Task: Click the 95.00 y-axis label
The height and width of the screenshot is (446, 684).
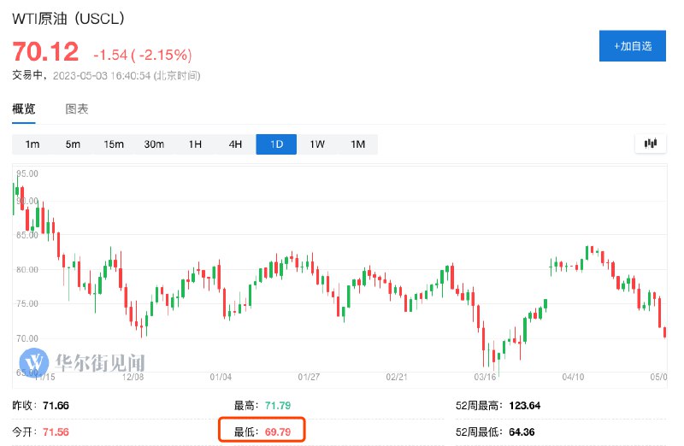Action: point(27,173)
